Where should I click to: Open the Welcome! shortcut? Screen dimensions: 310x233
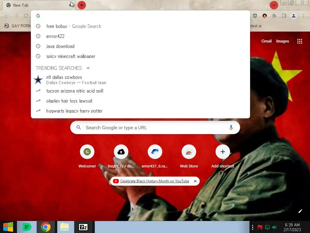(87, 156)
